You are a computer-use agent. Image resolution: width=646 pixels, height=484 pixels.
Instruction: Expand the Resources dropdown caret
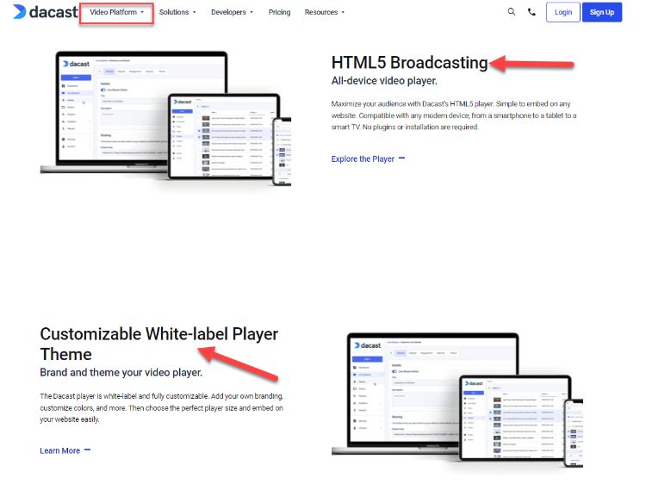click(x=343, y=12)
